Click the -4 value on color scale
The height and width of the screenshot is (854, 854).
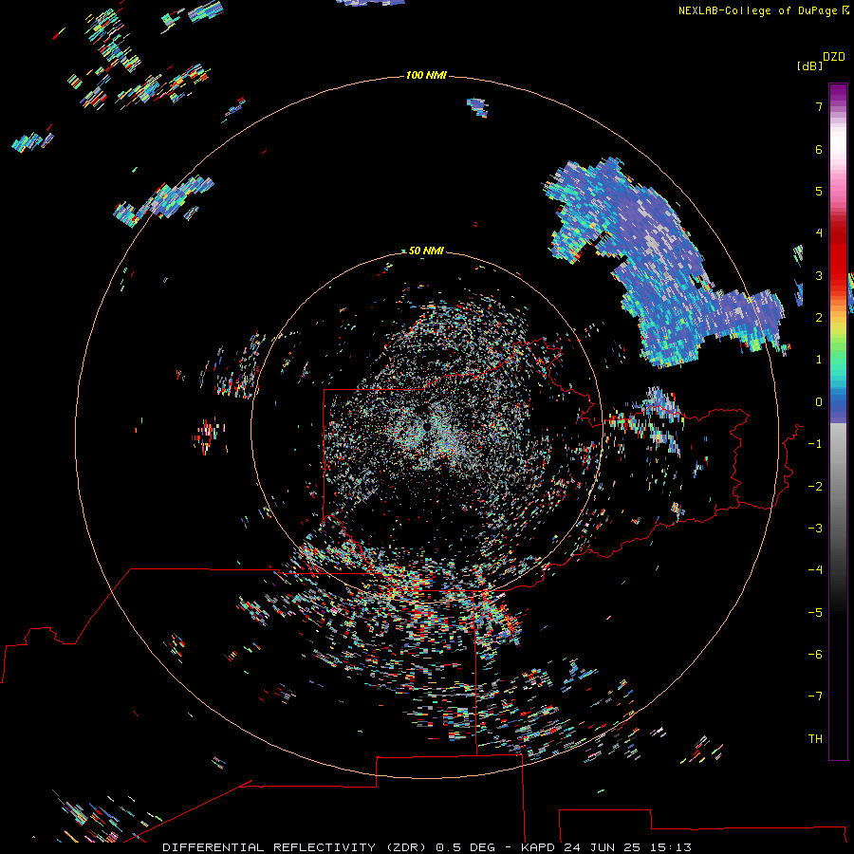815,570
